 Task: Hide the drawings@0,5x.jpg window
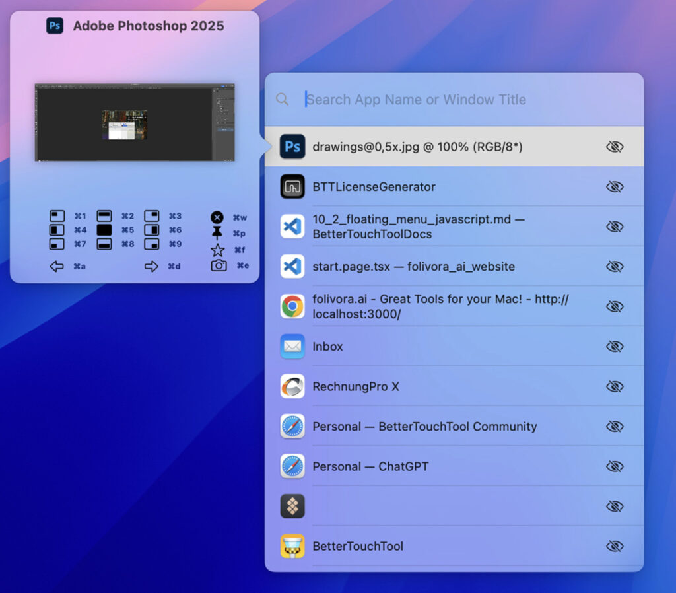[x=615, y=147]
